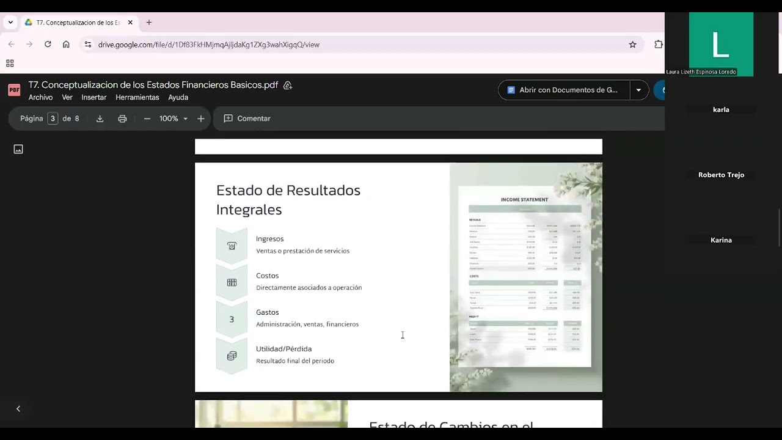This screenshot has height=440, width=782.
Task: Open the Herramientas menu
Action: (x=137, y=97)
